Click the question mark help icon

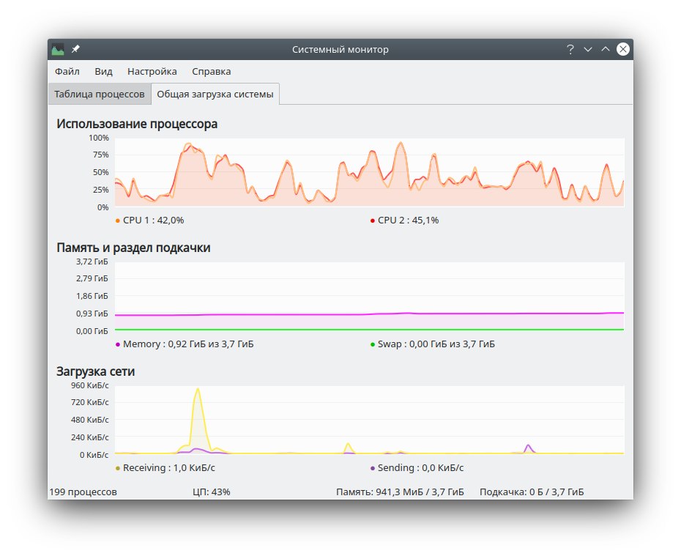[570, 50]
